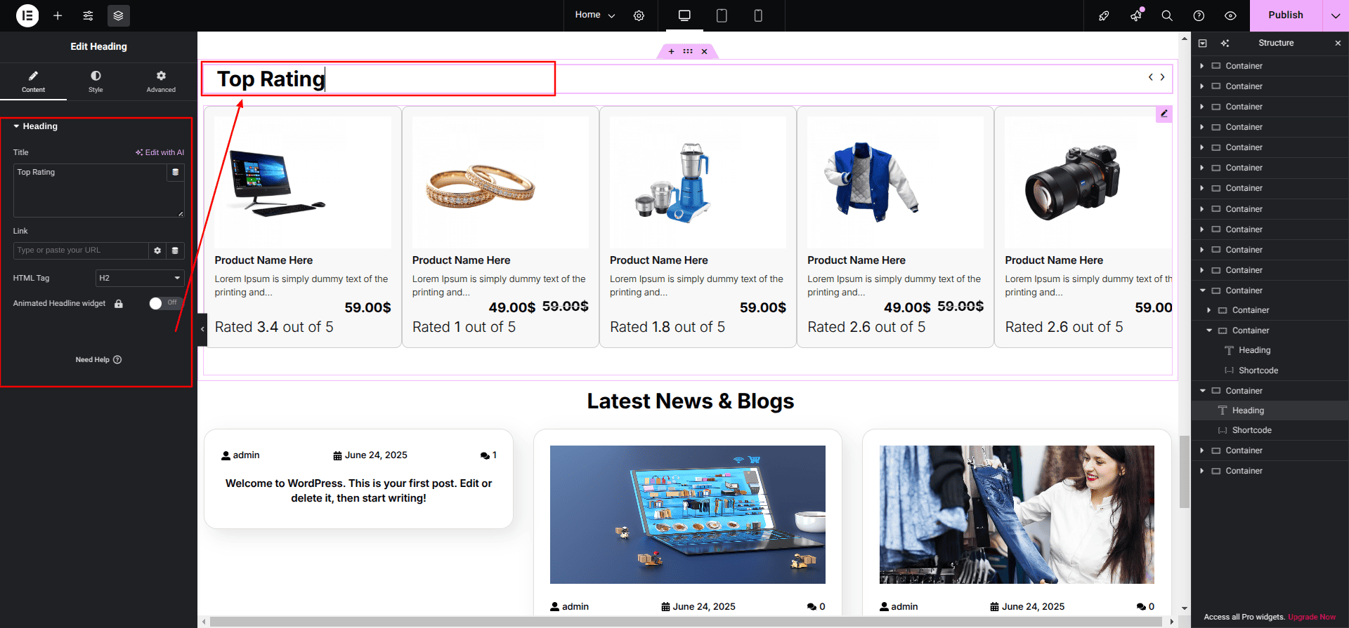Click the computer product thumbnail
The height and width of the screenshot is (628, 1349).
coord(303,182)
